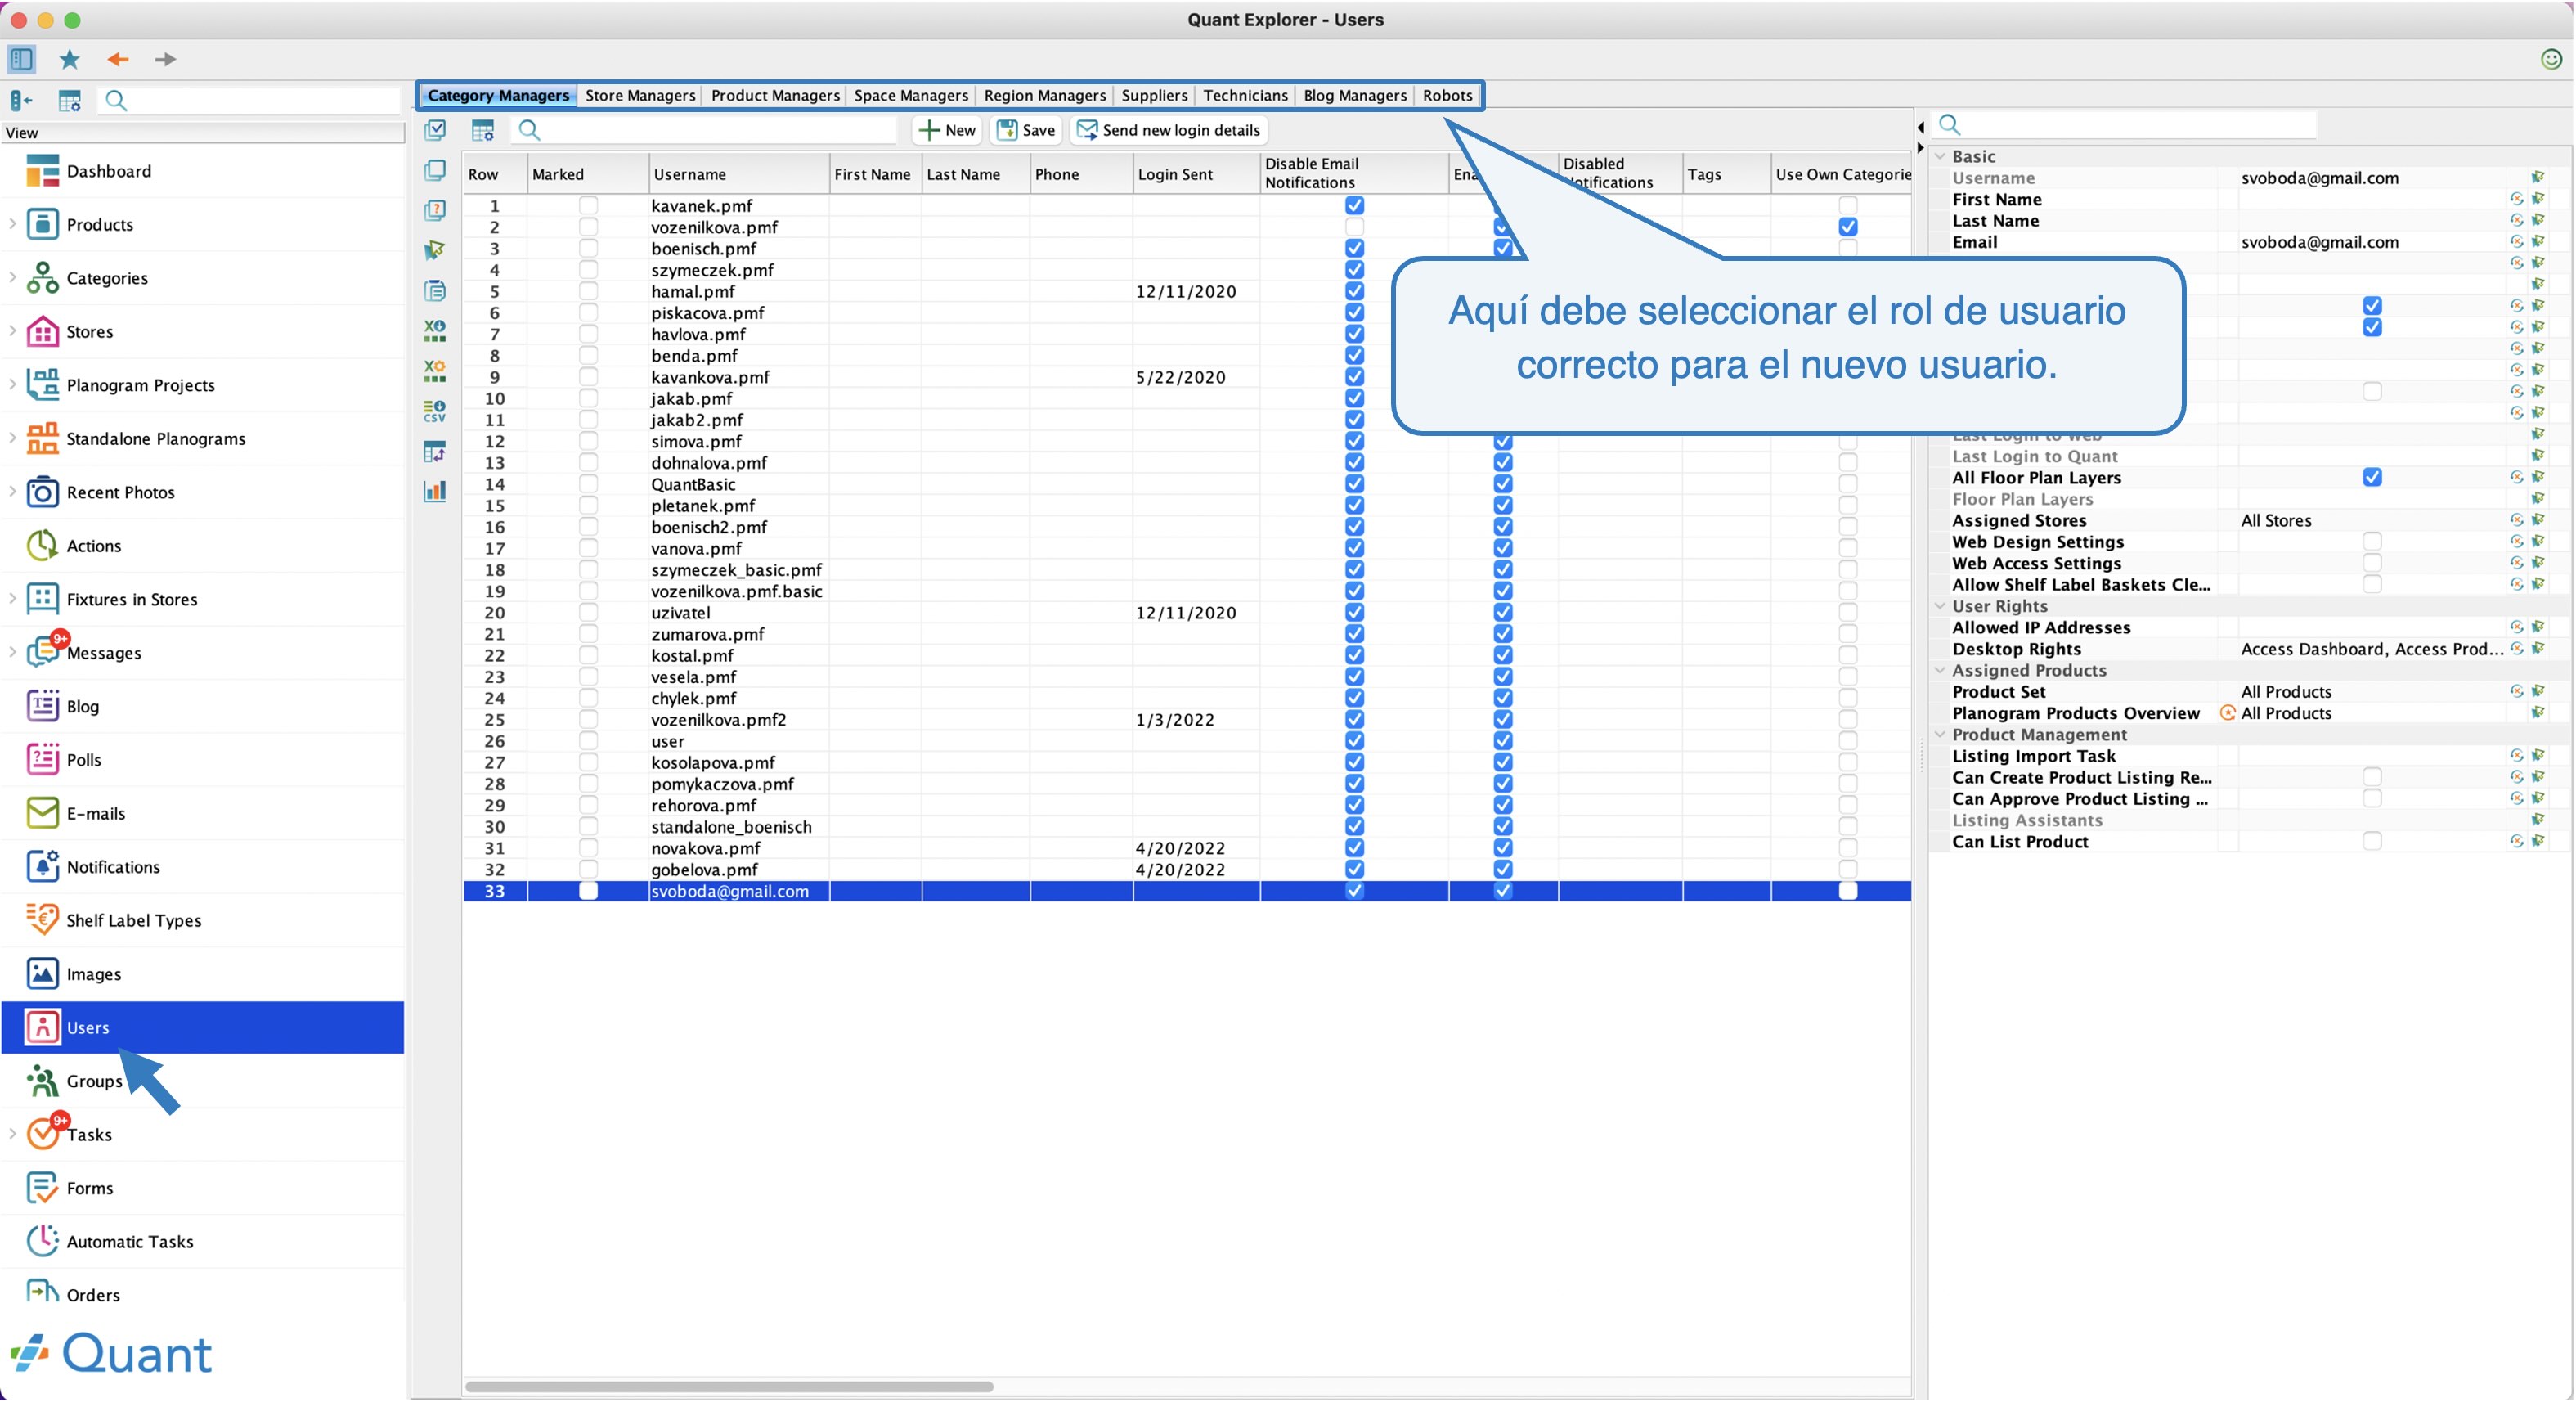Expand the Products tree item
The height and width of the screenshot is (1407, 2576).
click(12, 224)
